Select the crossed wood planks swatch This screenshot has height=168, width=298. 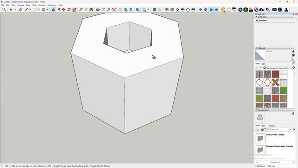pyautogui.click(x=275, y=82)
